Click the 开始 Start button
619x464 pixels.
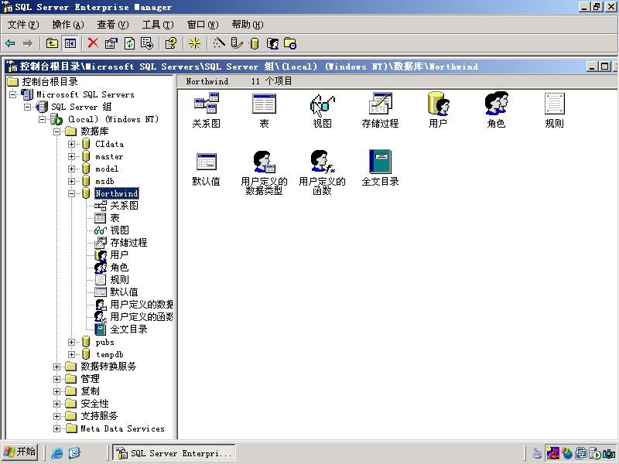20,452
